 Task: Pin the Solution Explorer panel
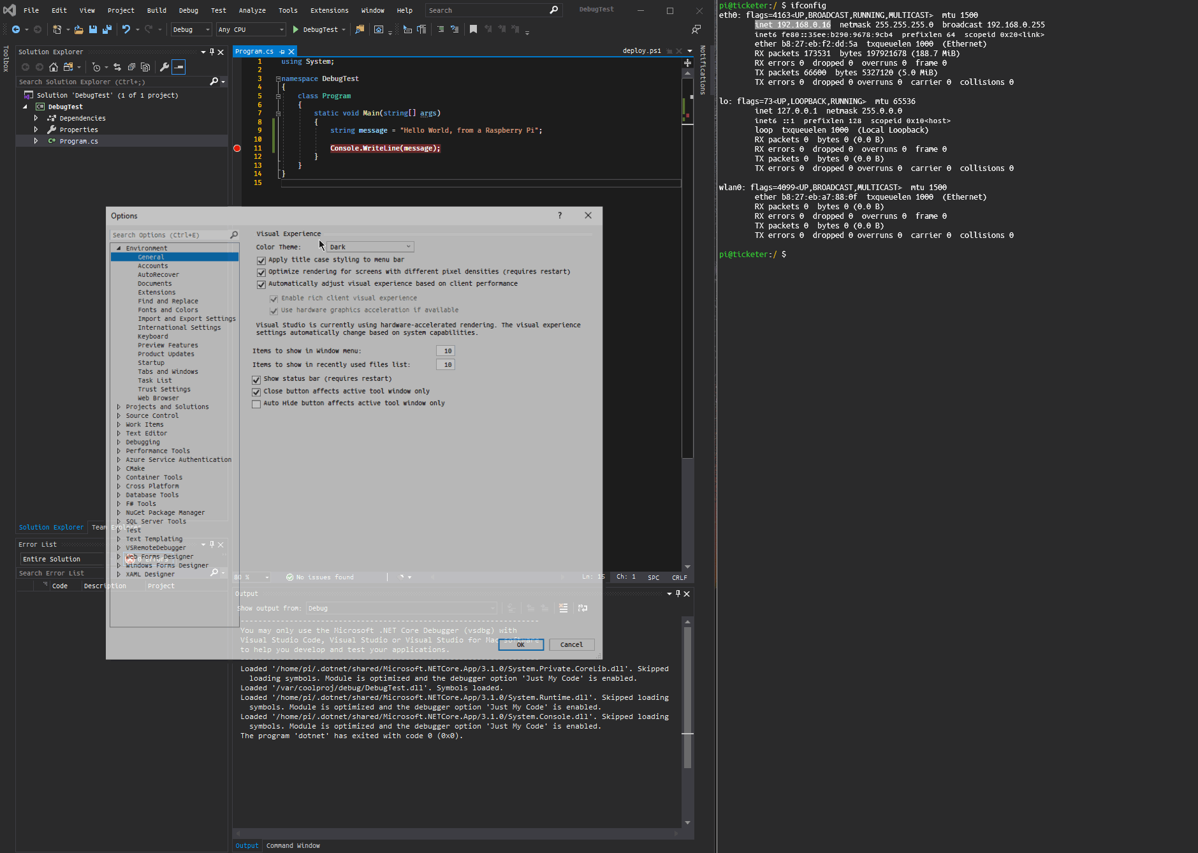coord(212,52)
